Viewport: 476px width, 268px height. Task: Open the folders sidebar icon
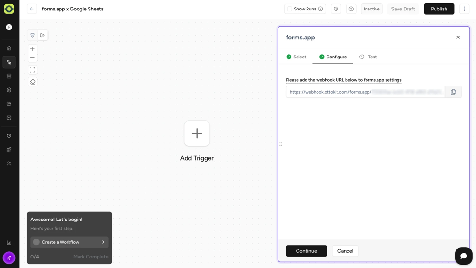pos(9,104)
